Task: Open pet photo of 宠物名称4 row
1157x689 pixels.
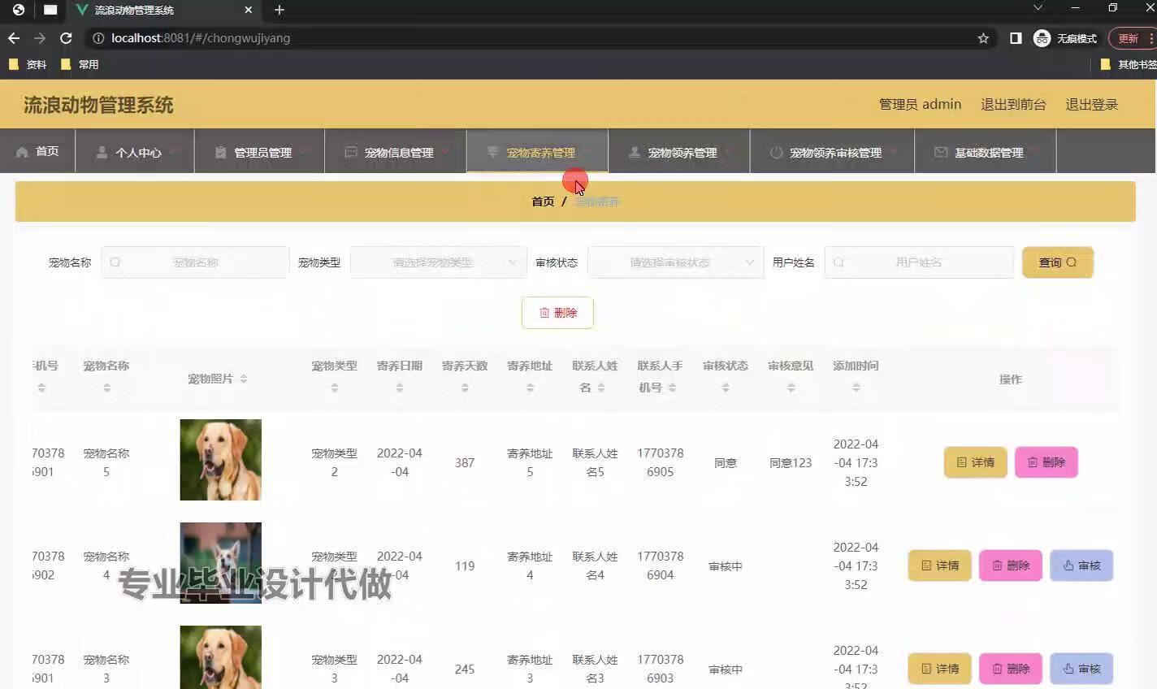Action: [221, 563]
